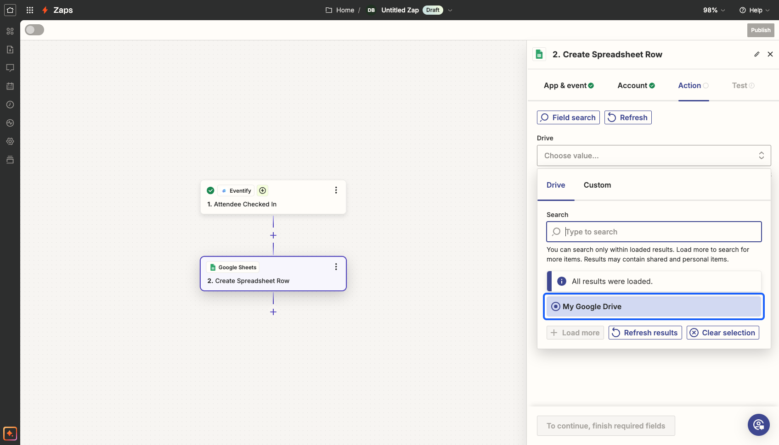
Task: Open the Help dropdown menu
Action: (x=755, y=10)
